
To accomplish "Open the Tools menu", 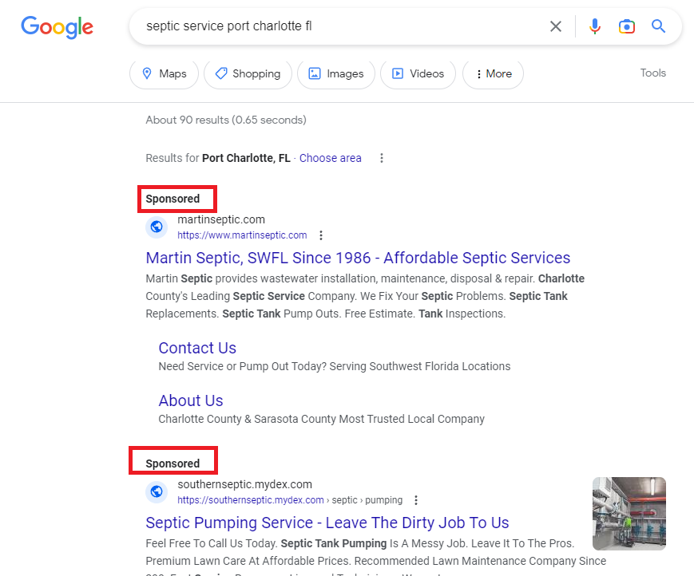I will point(652,73).
